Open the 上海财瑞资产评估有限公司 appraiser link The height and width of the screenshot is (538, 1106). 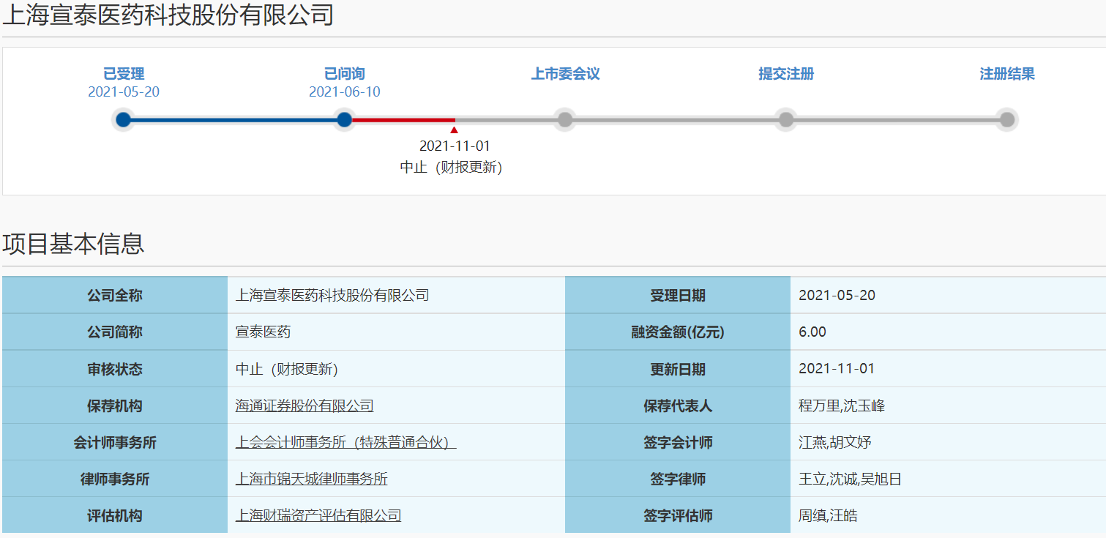coord(318,515)
